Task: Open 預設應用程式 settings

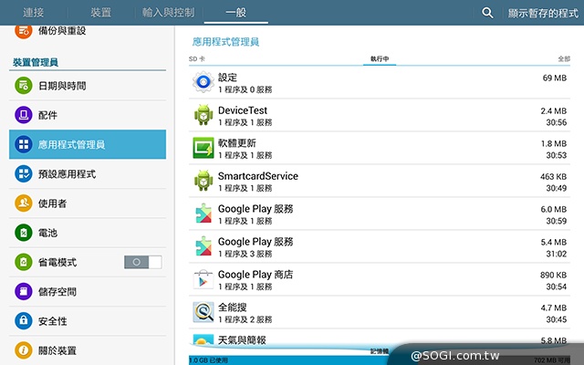Action: click(x=88, y=174)
